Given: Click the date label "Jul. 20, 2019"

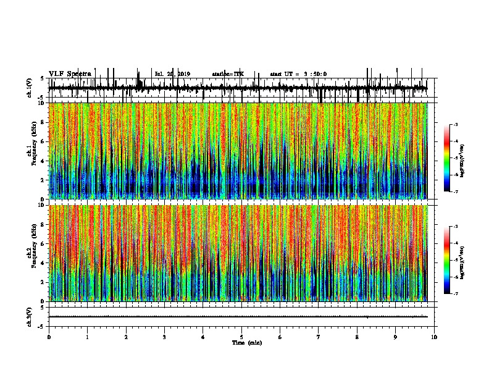Looking at the screenshot, I should pyautogui.click(x=172, y=74).
